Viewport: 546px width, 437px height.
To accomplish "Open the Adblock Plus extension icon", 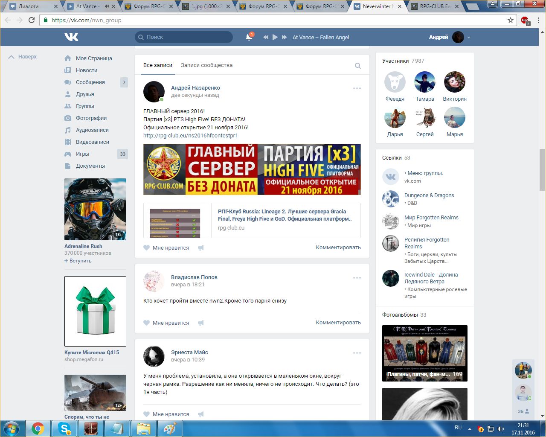I will 525,20.
